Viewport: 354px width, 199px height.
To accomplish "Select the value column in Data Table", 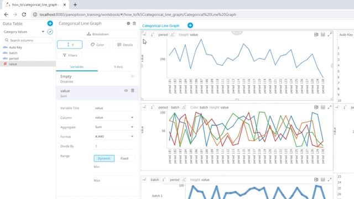I will pyautogui.click(x=28, y=64).
